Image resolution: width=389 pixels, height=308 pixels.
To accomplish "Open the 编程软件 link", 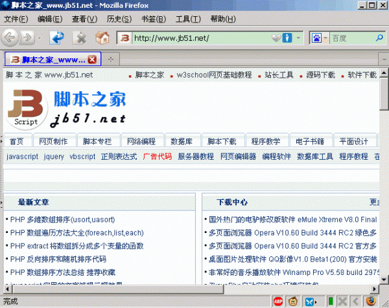I will pos(277,157).
